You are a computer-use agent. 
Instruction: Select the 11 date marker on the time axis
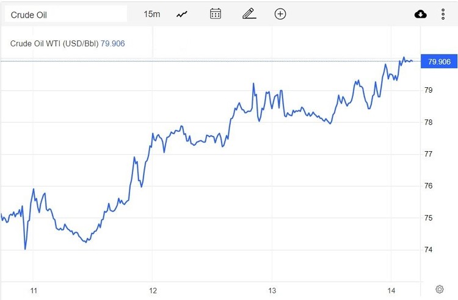[34, 290]
